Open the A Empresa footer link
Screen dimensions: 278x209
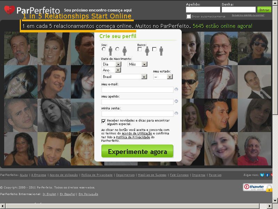39,175
